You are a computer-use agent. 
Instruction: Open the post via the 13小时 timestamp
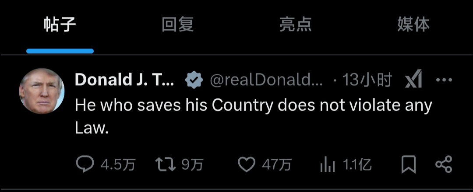coord(367,80)
